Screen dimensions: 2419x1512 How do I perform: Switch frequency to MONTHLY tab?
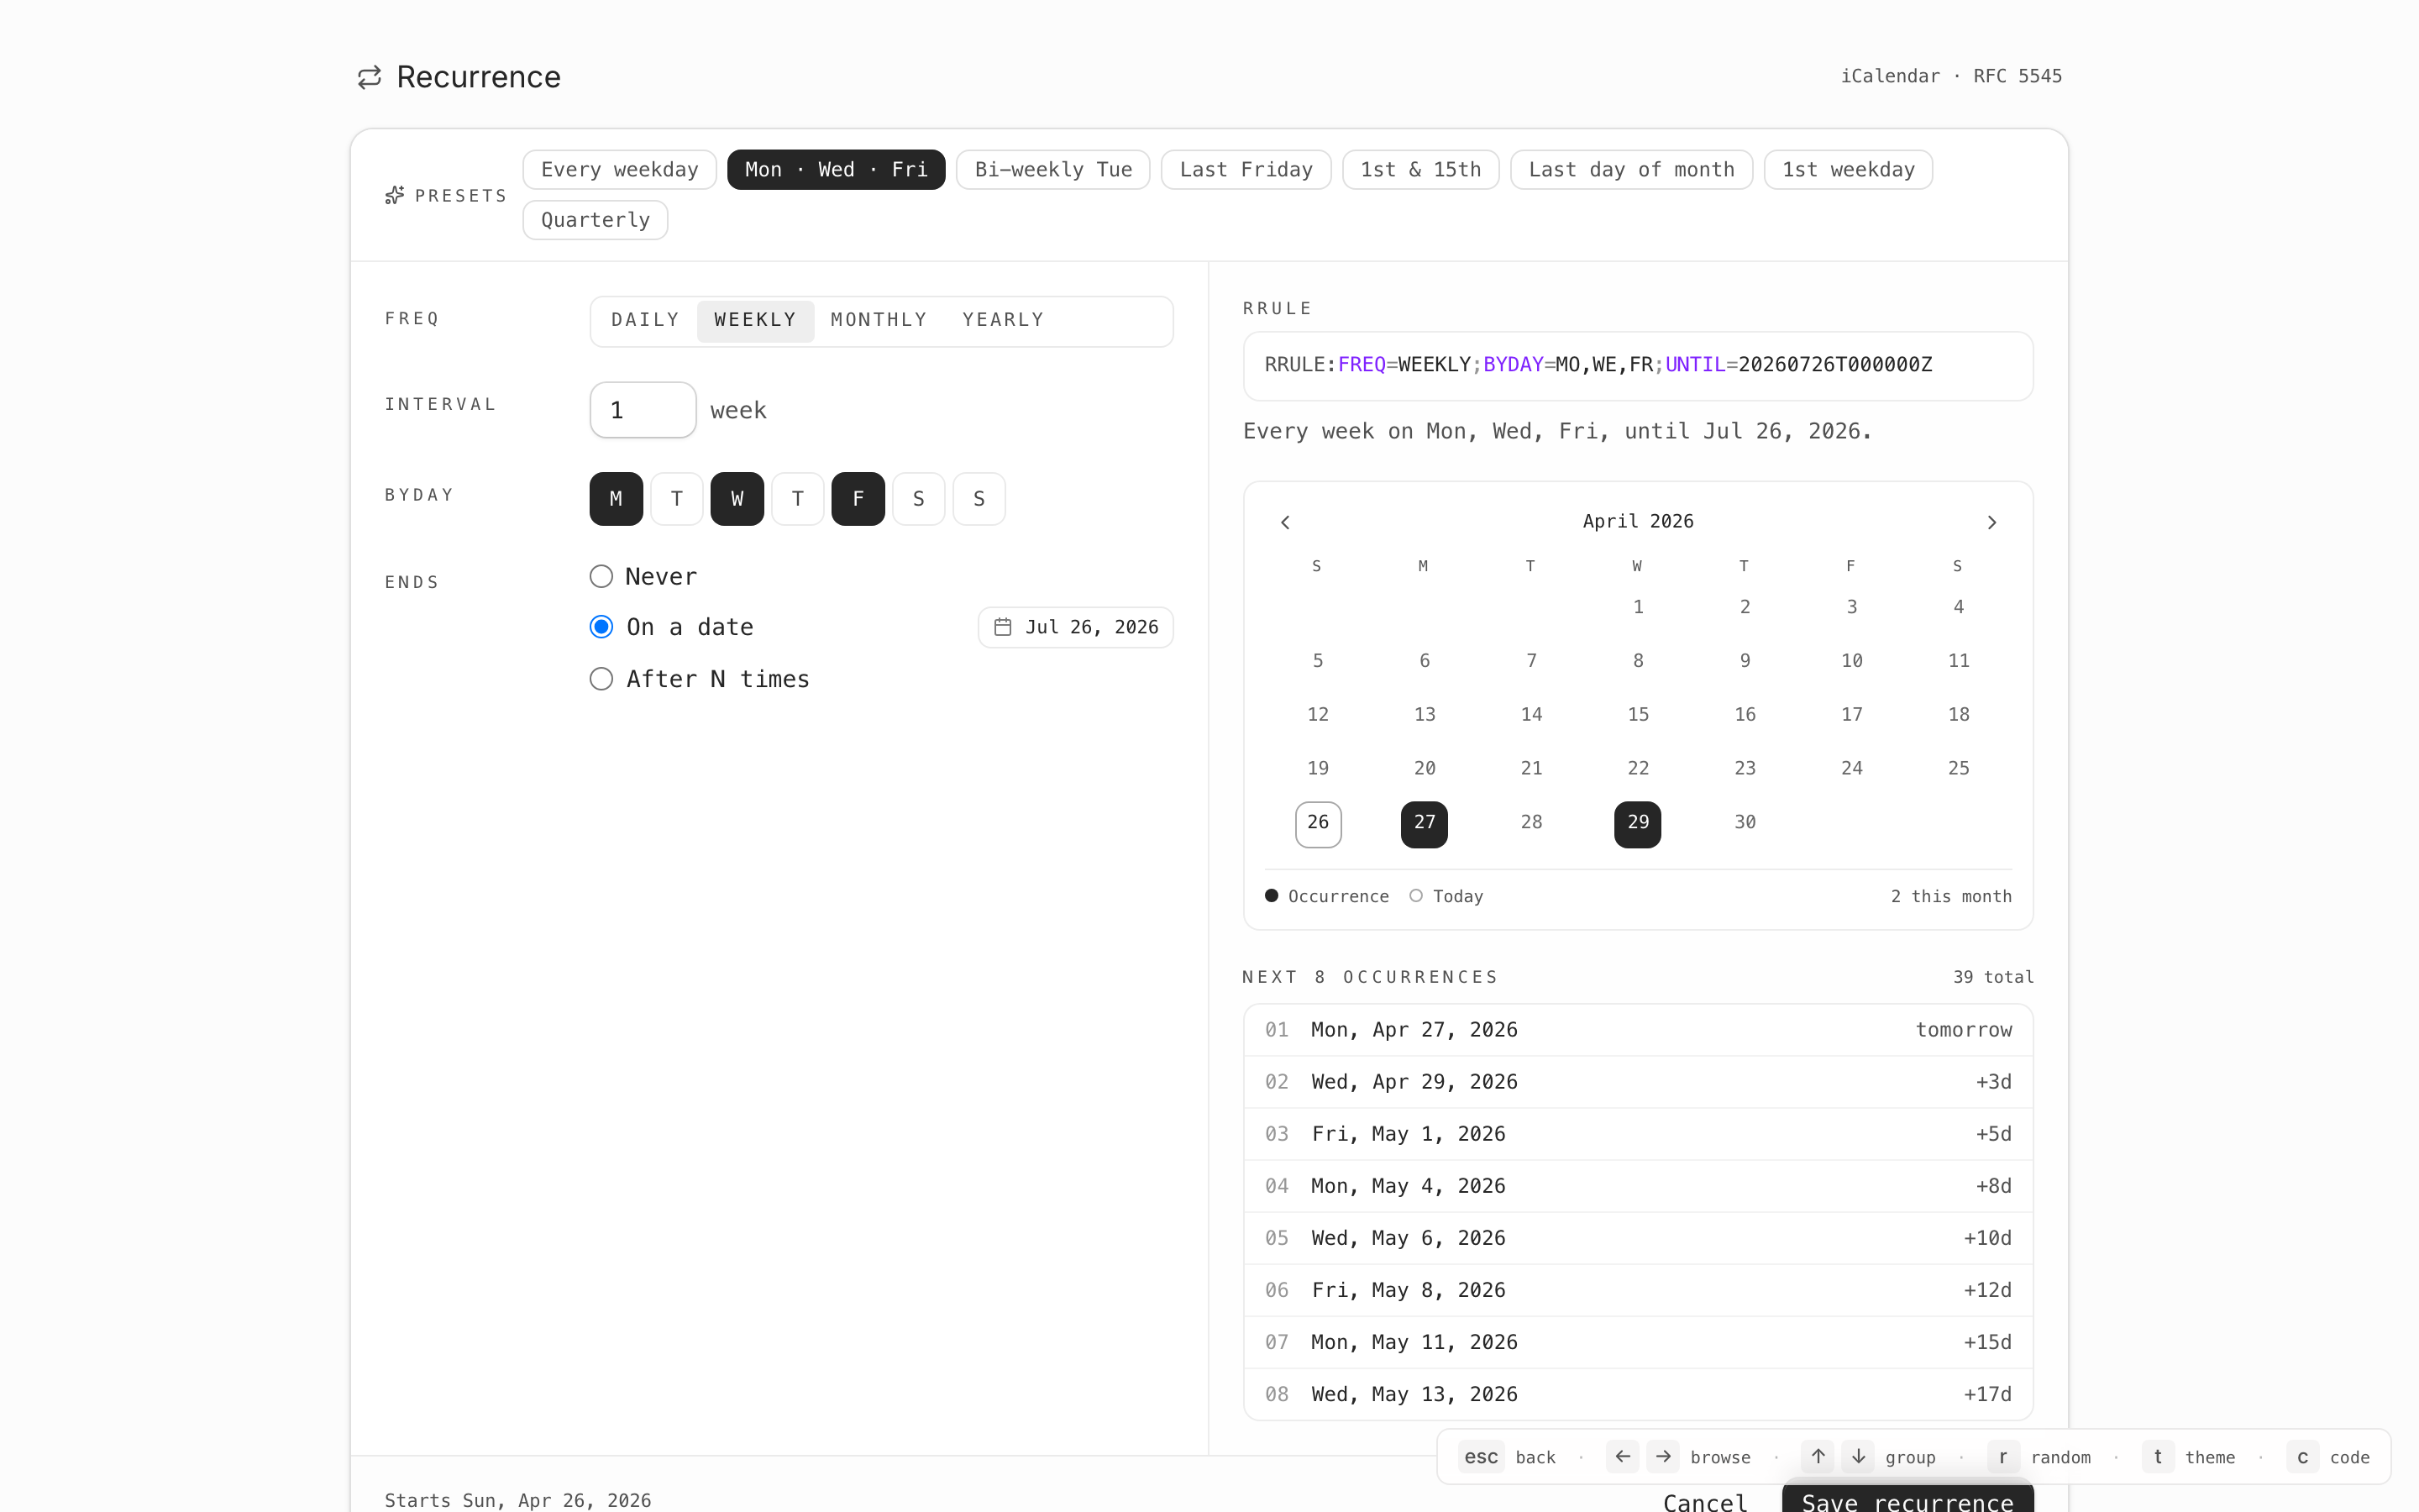click(879, 320)
